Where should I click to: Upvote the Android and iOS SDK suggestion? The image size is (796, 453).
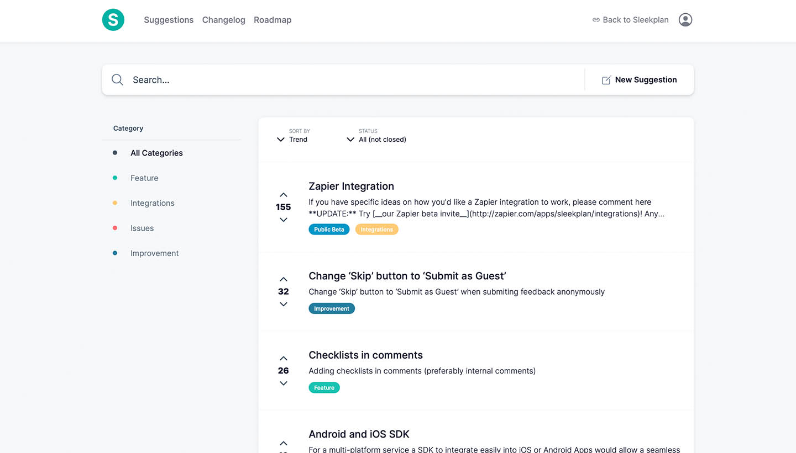click(x=284, y=443)
